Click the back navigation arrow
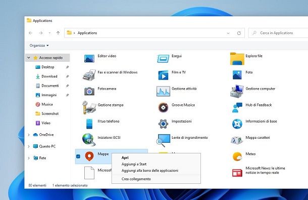This screenshot has height=200, width=308. point(30,33)
